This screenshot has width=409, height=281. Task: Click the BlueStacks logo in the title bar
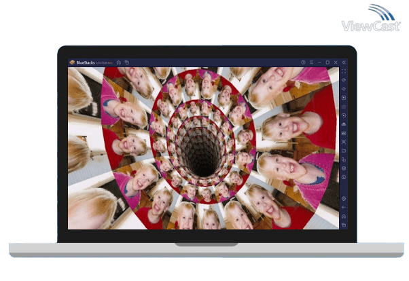[72, 62]
